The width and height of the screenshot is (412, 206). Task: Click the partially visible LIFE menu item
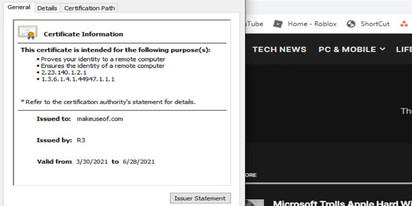(404, 49)
